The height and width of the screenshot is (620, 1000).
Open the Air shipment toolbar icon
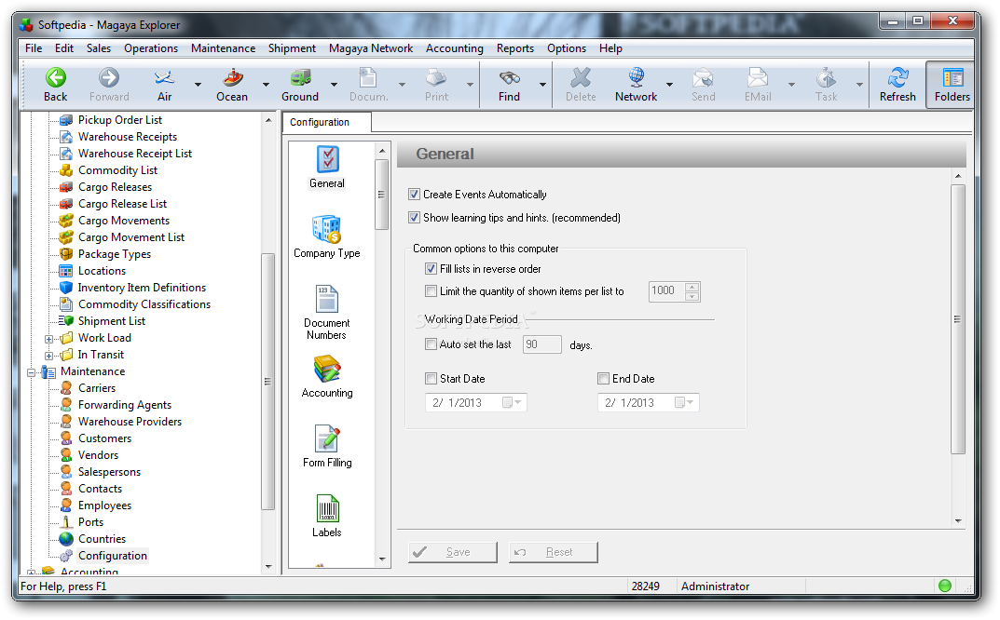[164, 78]
